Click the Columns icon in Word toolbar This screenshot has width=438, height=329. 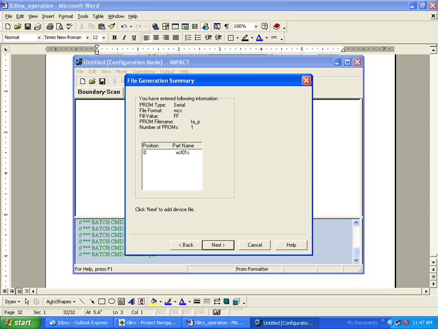point(195,26)
